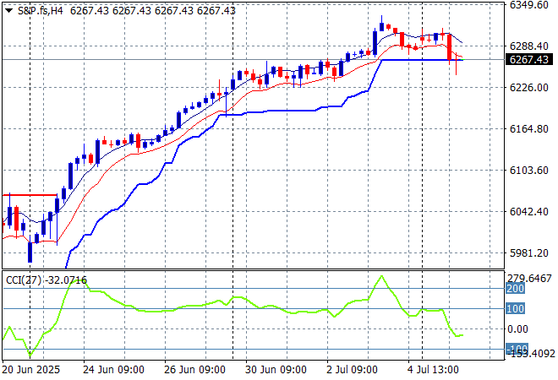Click the 20 Jun 2025 date label

(31, 369)
